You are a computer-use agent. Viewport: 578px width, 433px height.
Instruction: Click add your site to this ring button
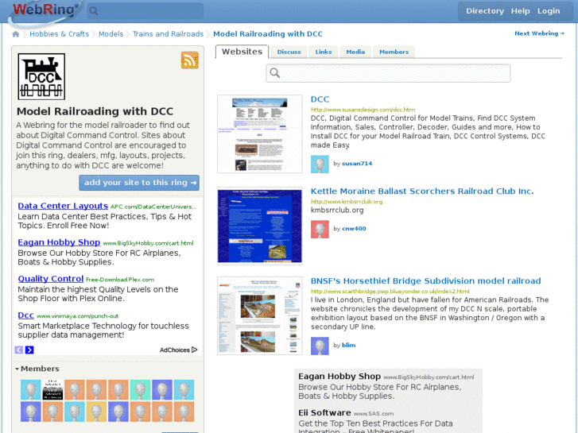pyautogui.click(x=139, y=183)
